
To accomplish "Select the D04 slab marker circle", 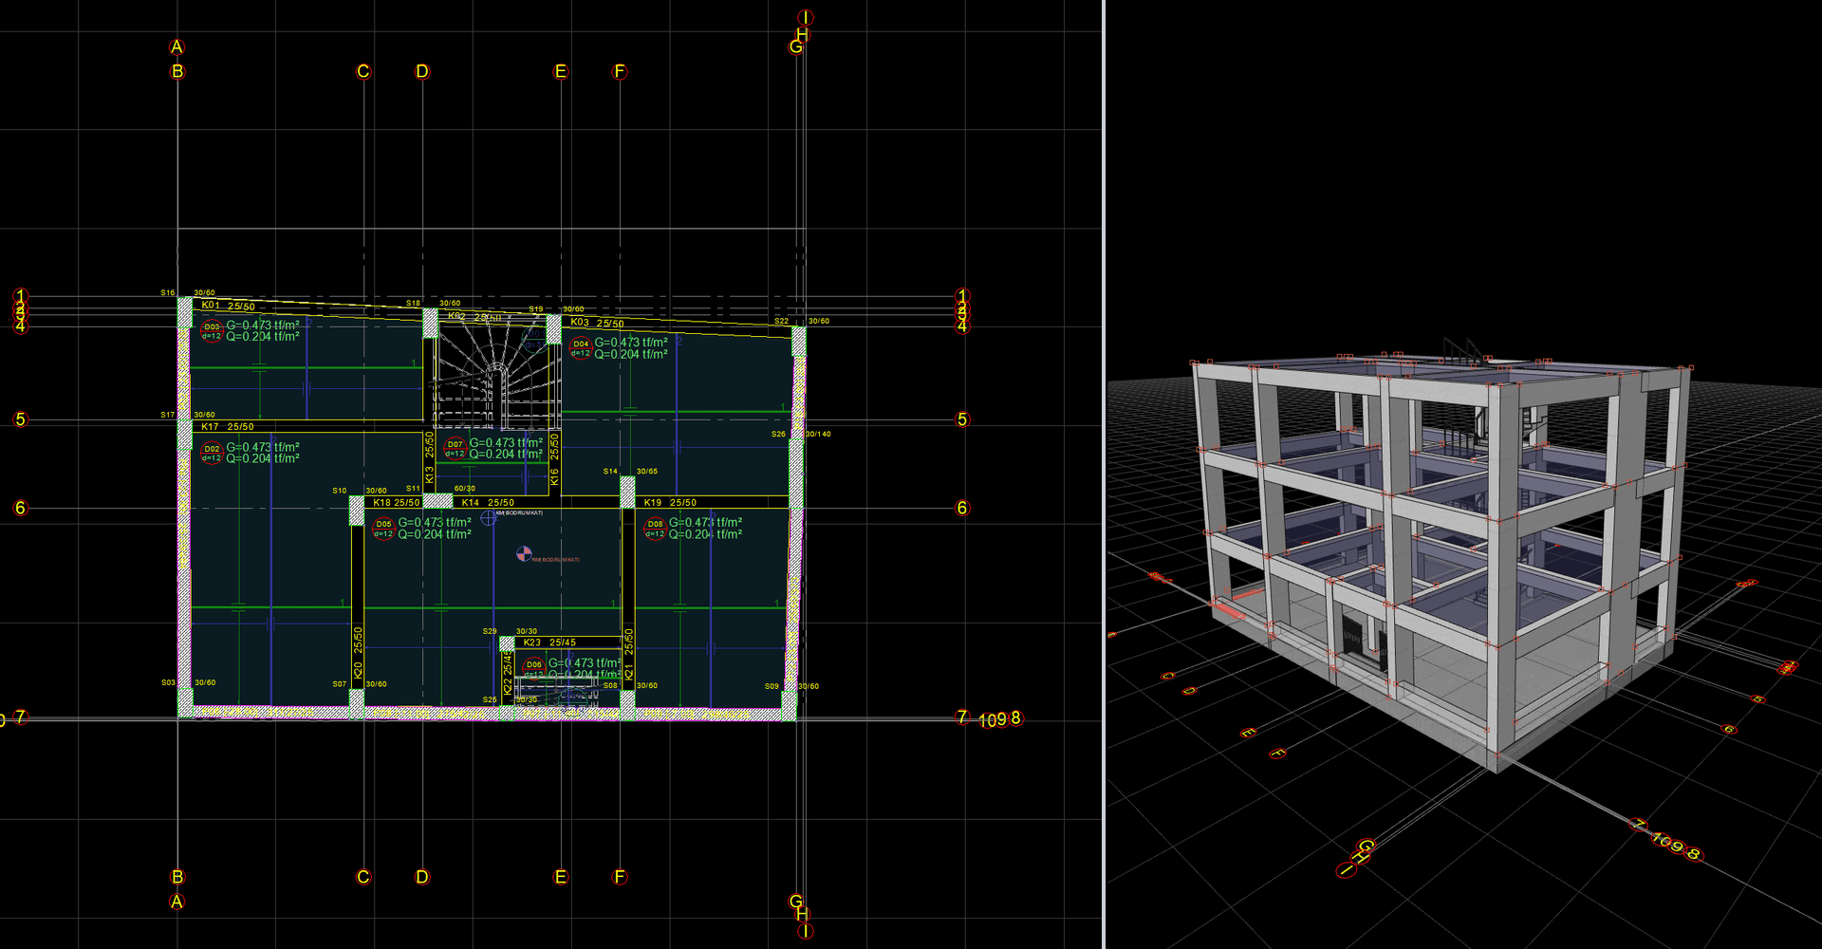I will point(581,348).
